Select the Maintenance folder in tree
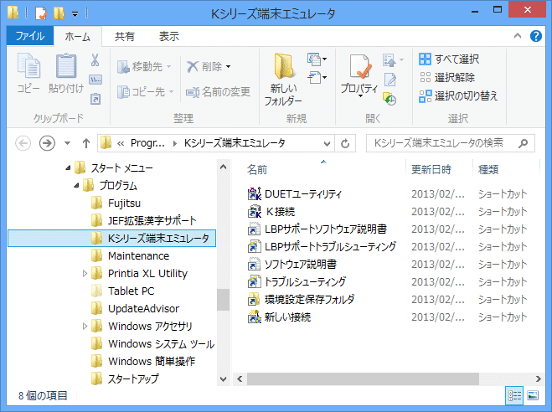The width and height of the screenshot is (552, 412). [130, 255]
